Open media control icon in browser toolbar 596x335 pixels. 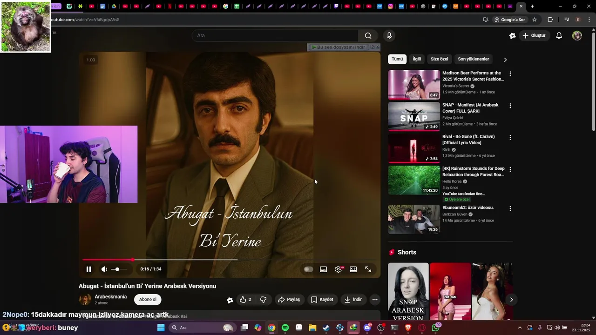click(x=567, y=20)
